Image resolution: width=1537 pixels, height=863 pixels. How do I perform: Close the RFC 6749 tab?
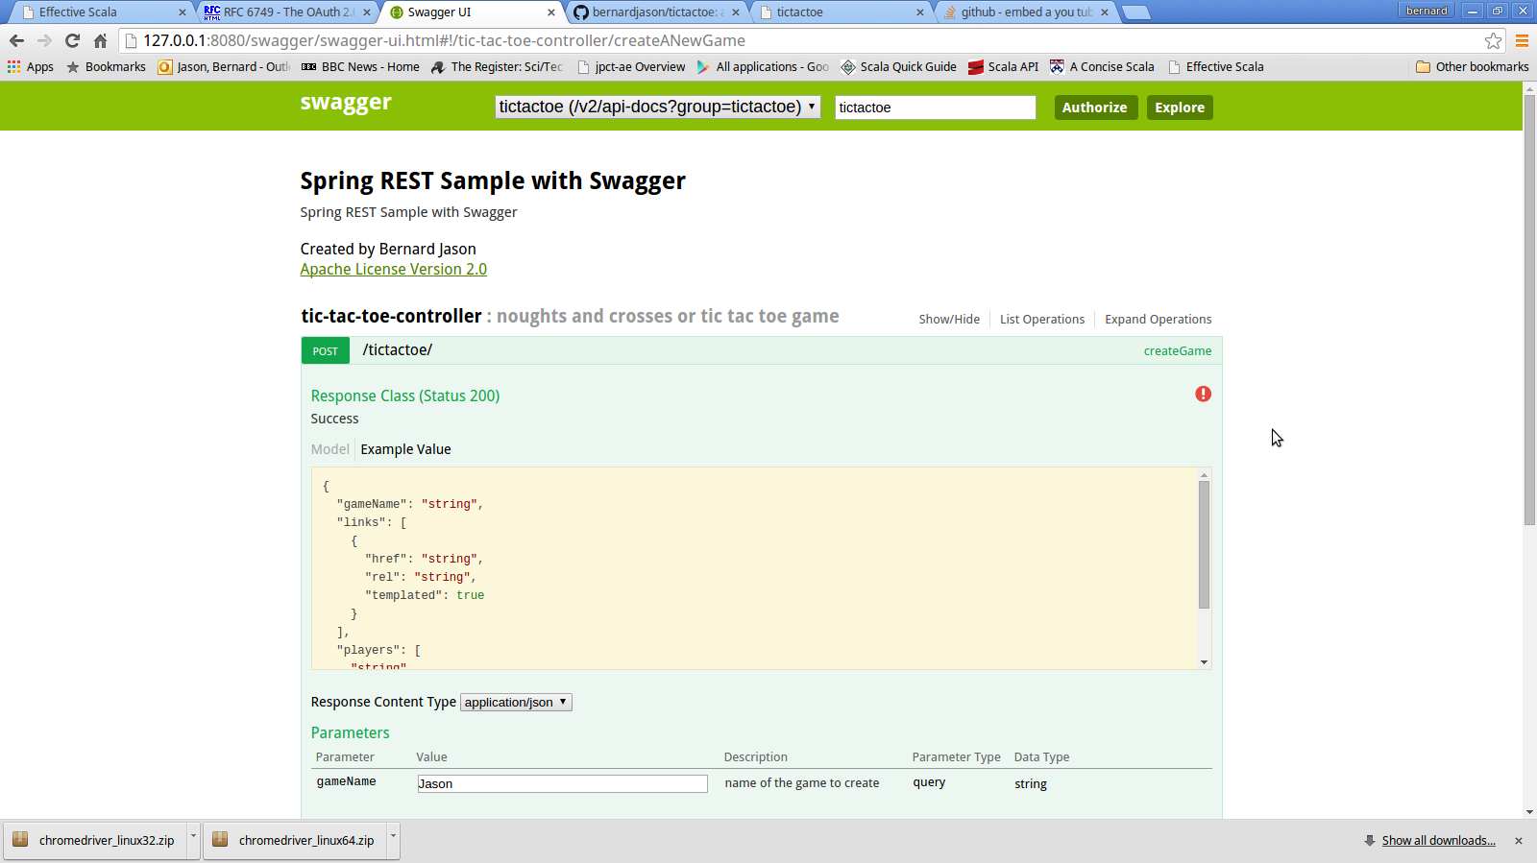367,12
